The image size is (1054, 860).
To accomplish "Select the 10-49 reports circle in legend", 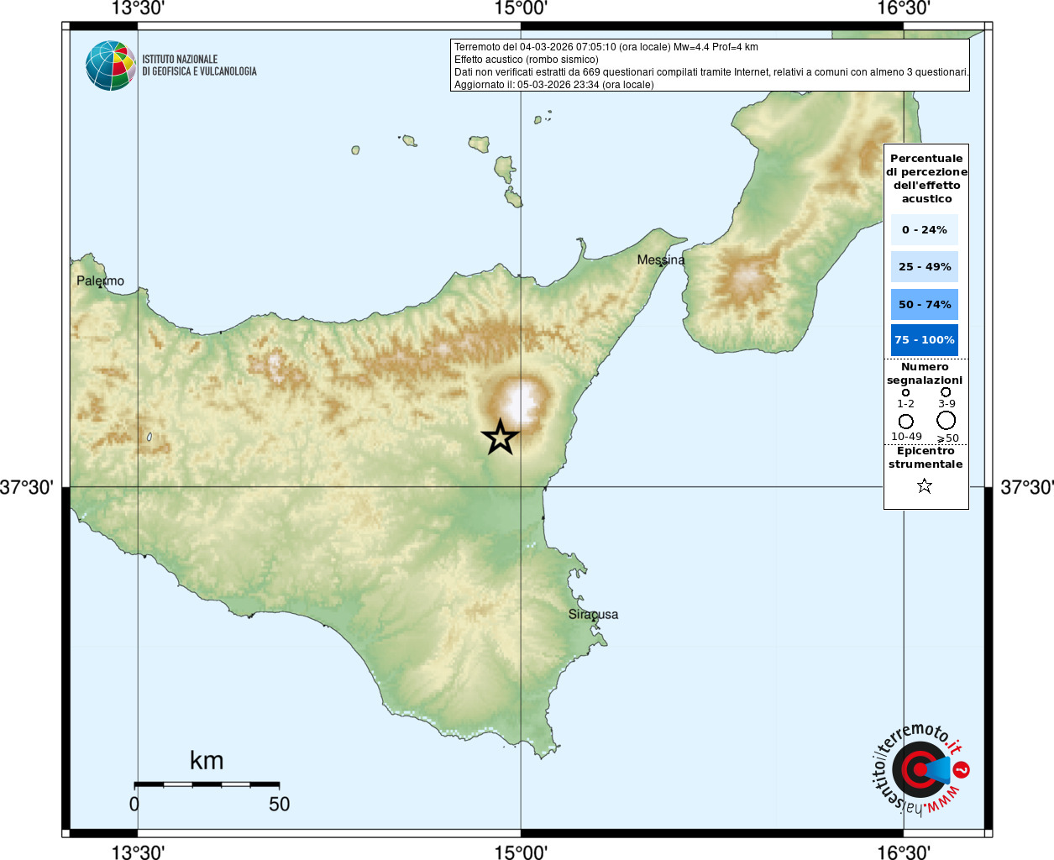I will [x=905, y=421].
